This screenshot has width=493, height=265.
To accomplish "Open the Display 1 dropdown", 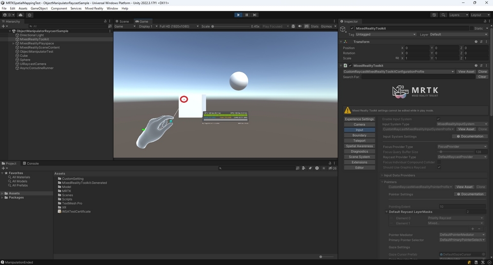I will 148,26.
